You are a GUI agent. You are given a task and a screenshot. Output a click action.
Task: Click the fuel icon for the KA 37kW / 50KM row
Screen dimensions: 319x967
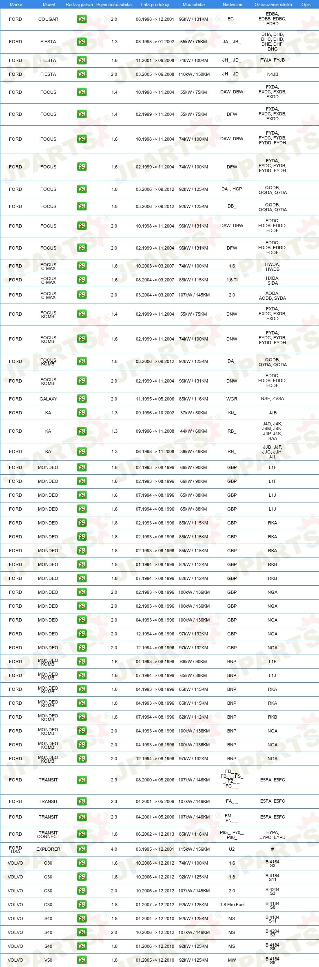pos(82,413)
